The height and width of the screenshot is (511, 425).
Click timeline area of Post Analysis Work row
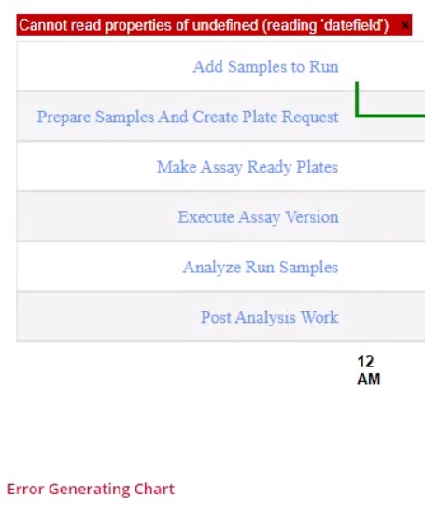(x=384, y=317)
